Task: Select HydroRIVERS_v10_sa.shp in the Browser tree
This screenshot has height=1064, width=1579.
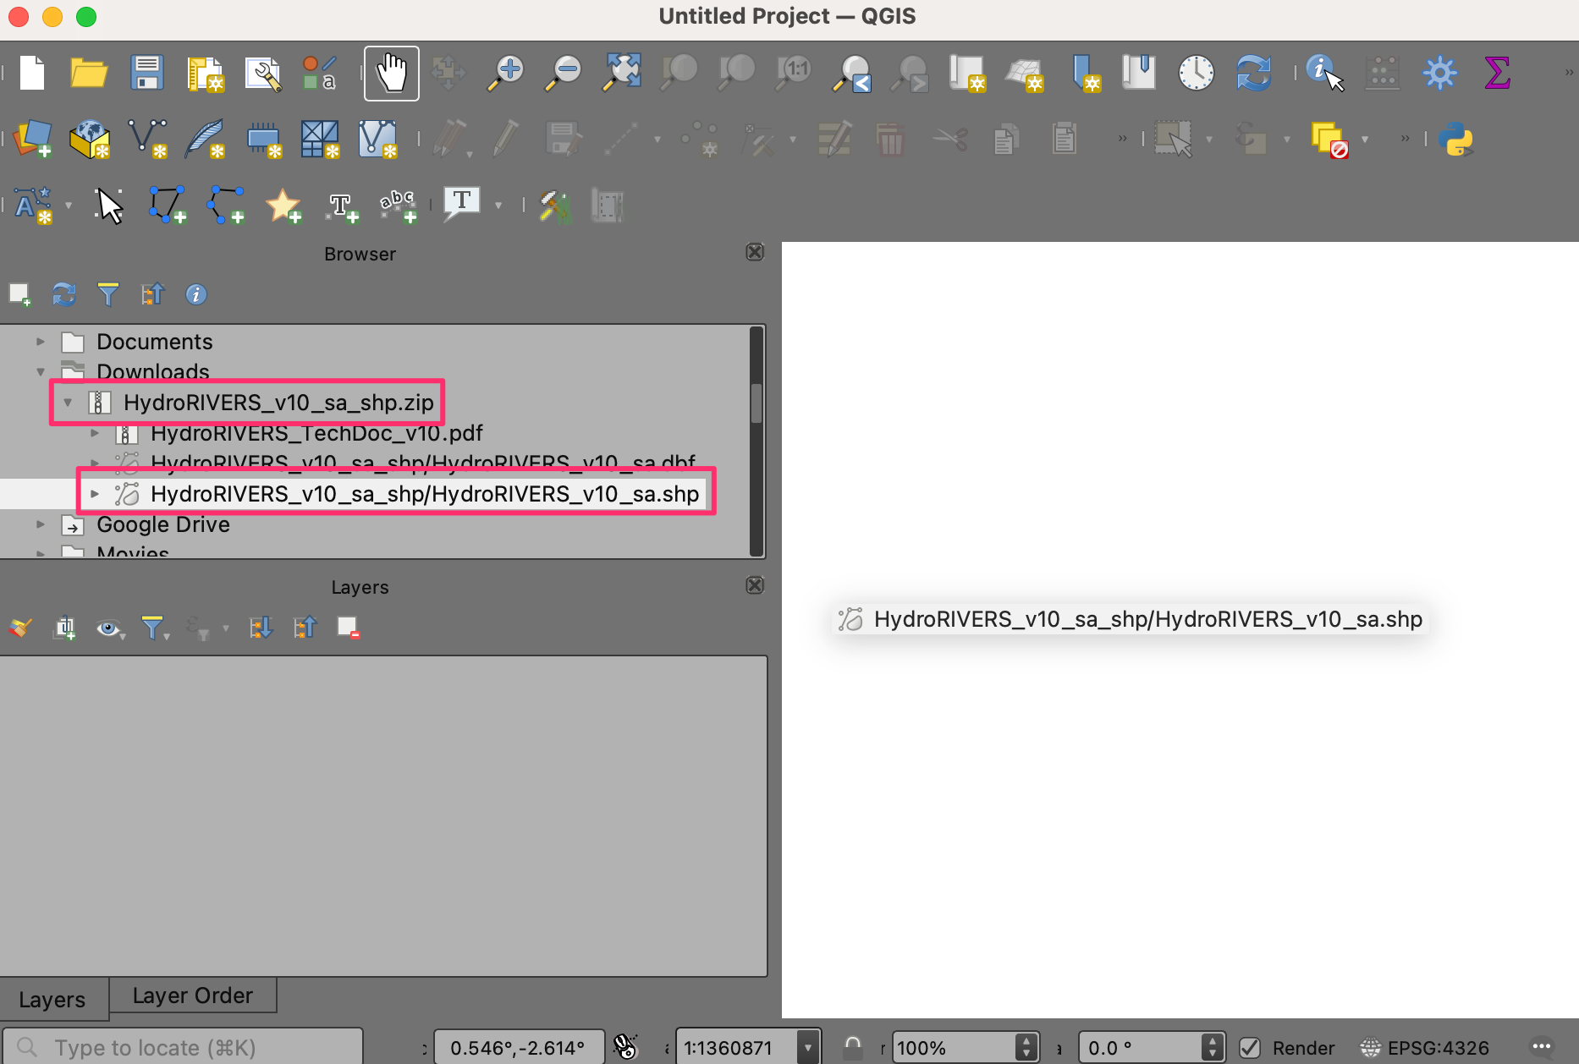Action: [424, 494]
